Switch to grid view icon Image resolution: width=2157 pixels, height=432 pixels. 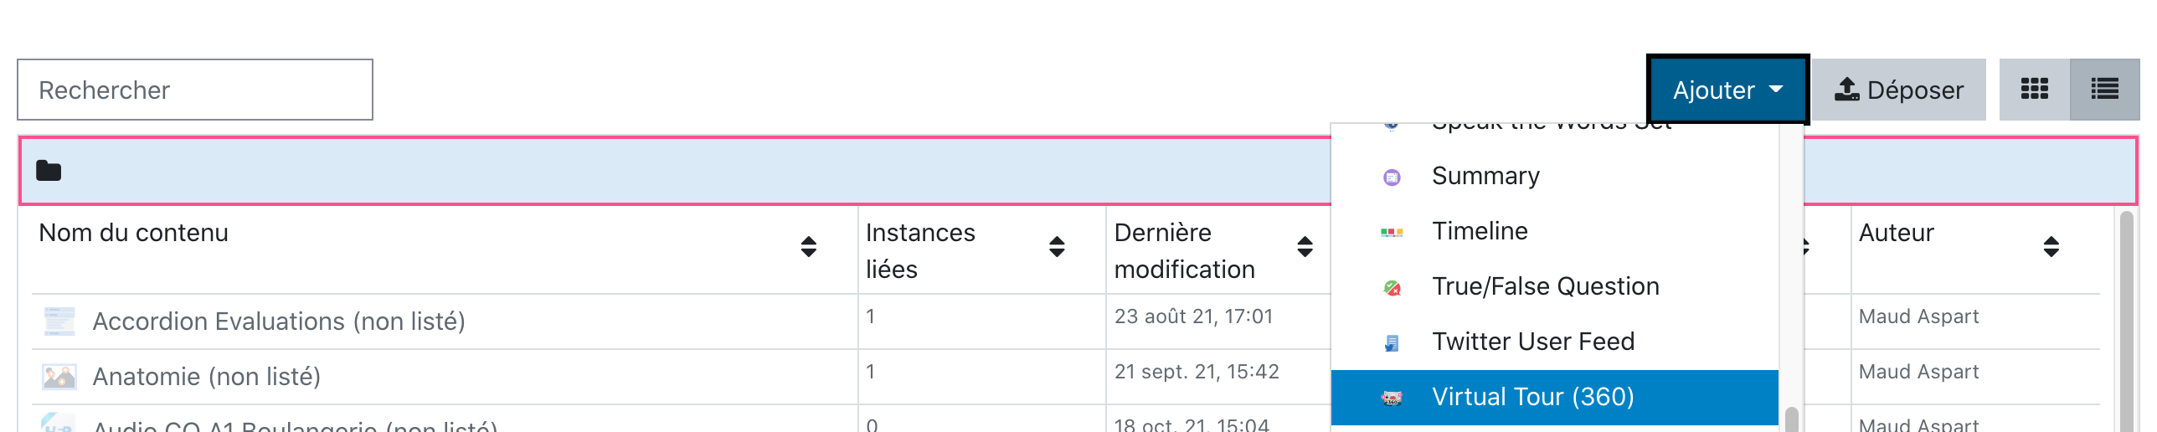[x=2034, y=90]
